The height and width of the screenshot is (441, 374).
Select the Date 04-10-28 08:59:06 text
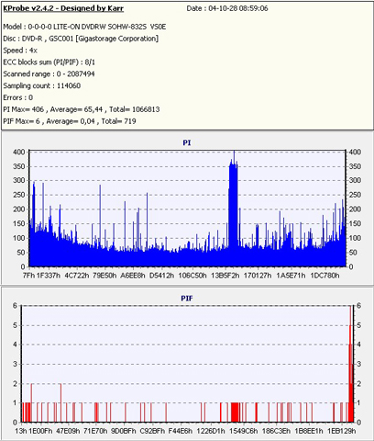pyautogui.click(x=227, y=8)
